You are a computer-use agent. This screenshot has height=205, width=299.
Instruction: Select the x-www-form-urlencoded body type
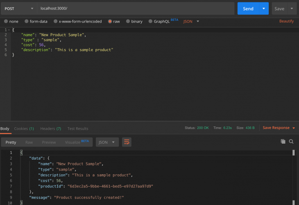pyautogui.click(x=77, y=21)
